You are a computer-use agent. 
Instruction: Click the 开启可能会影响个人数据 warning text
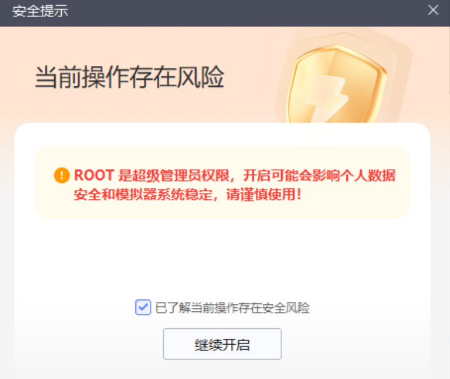click(x=319, y=175)
